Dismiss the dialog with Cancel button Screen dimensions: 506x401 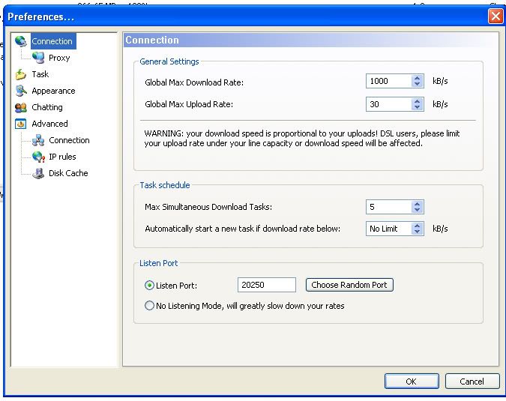(x=472, y=381)
